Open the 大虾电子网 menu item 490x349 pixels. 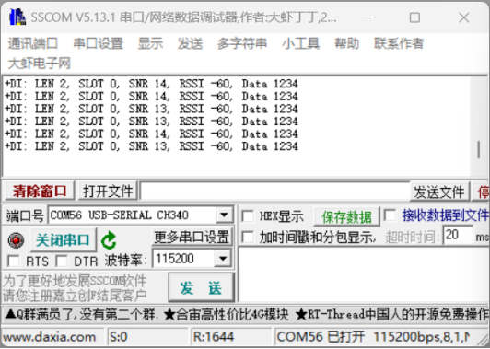coord(39,64)
